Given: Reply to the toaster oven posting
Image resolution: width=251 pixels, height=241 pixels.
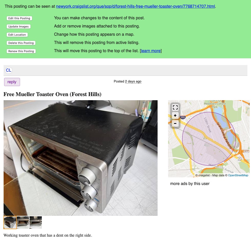Looking at the screenshot, I should pos(12,82).
